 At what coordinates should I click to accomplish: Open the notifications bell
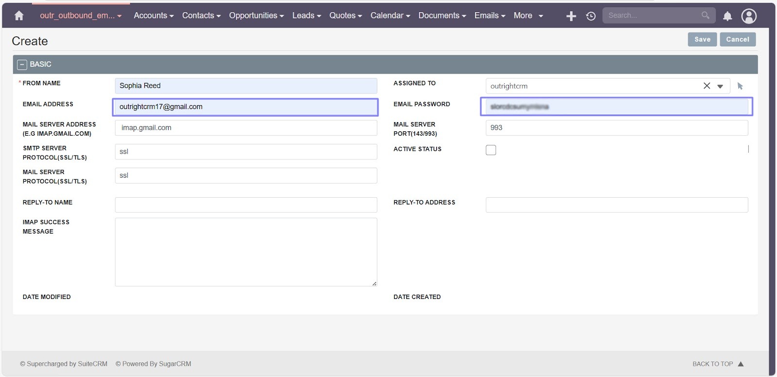(727, 16)
